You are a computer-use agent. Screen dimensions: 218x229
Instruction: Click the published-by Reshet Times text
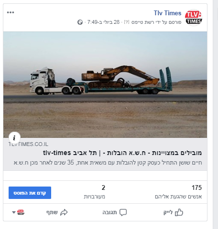pos(156,22)
